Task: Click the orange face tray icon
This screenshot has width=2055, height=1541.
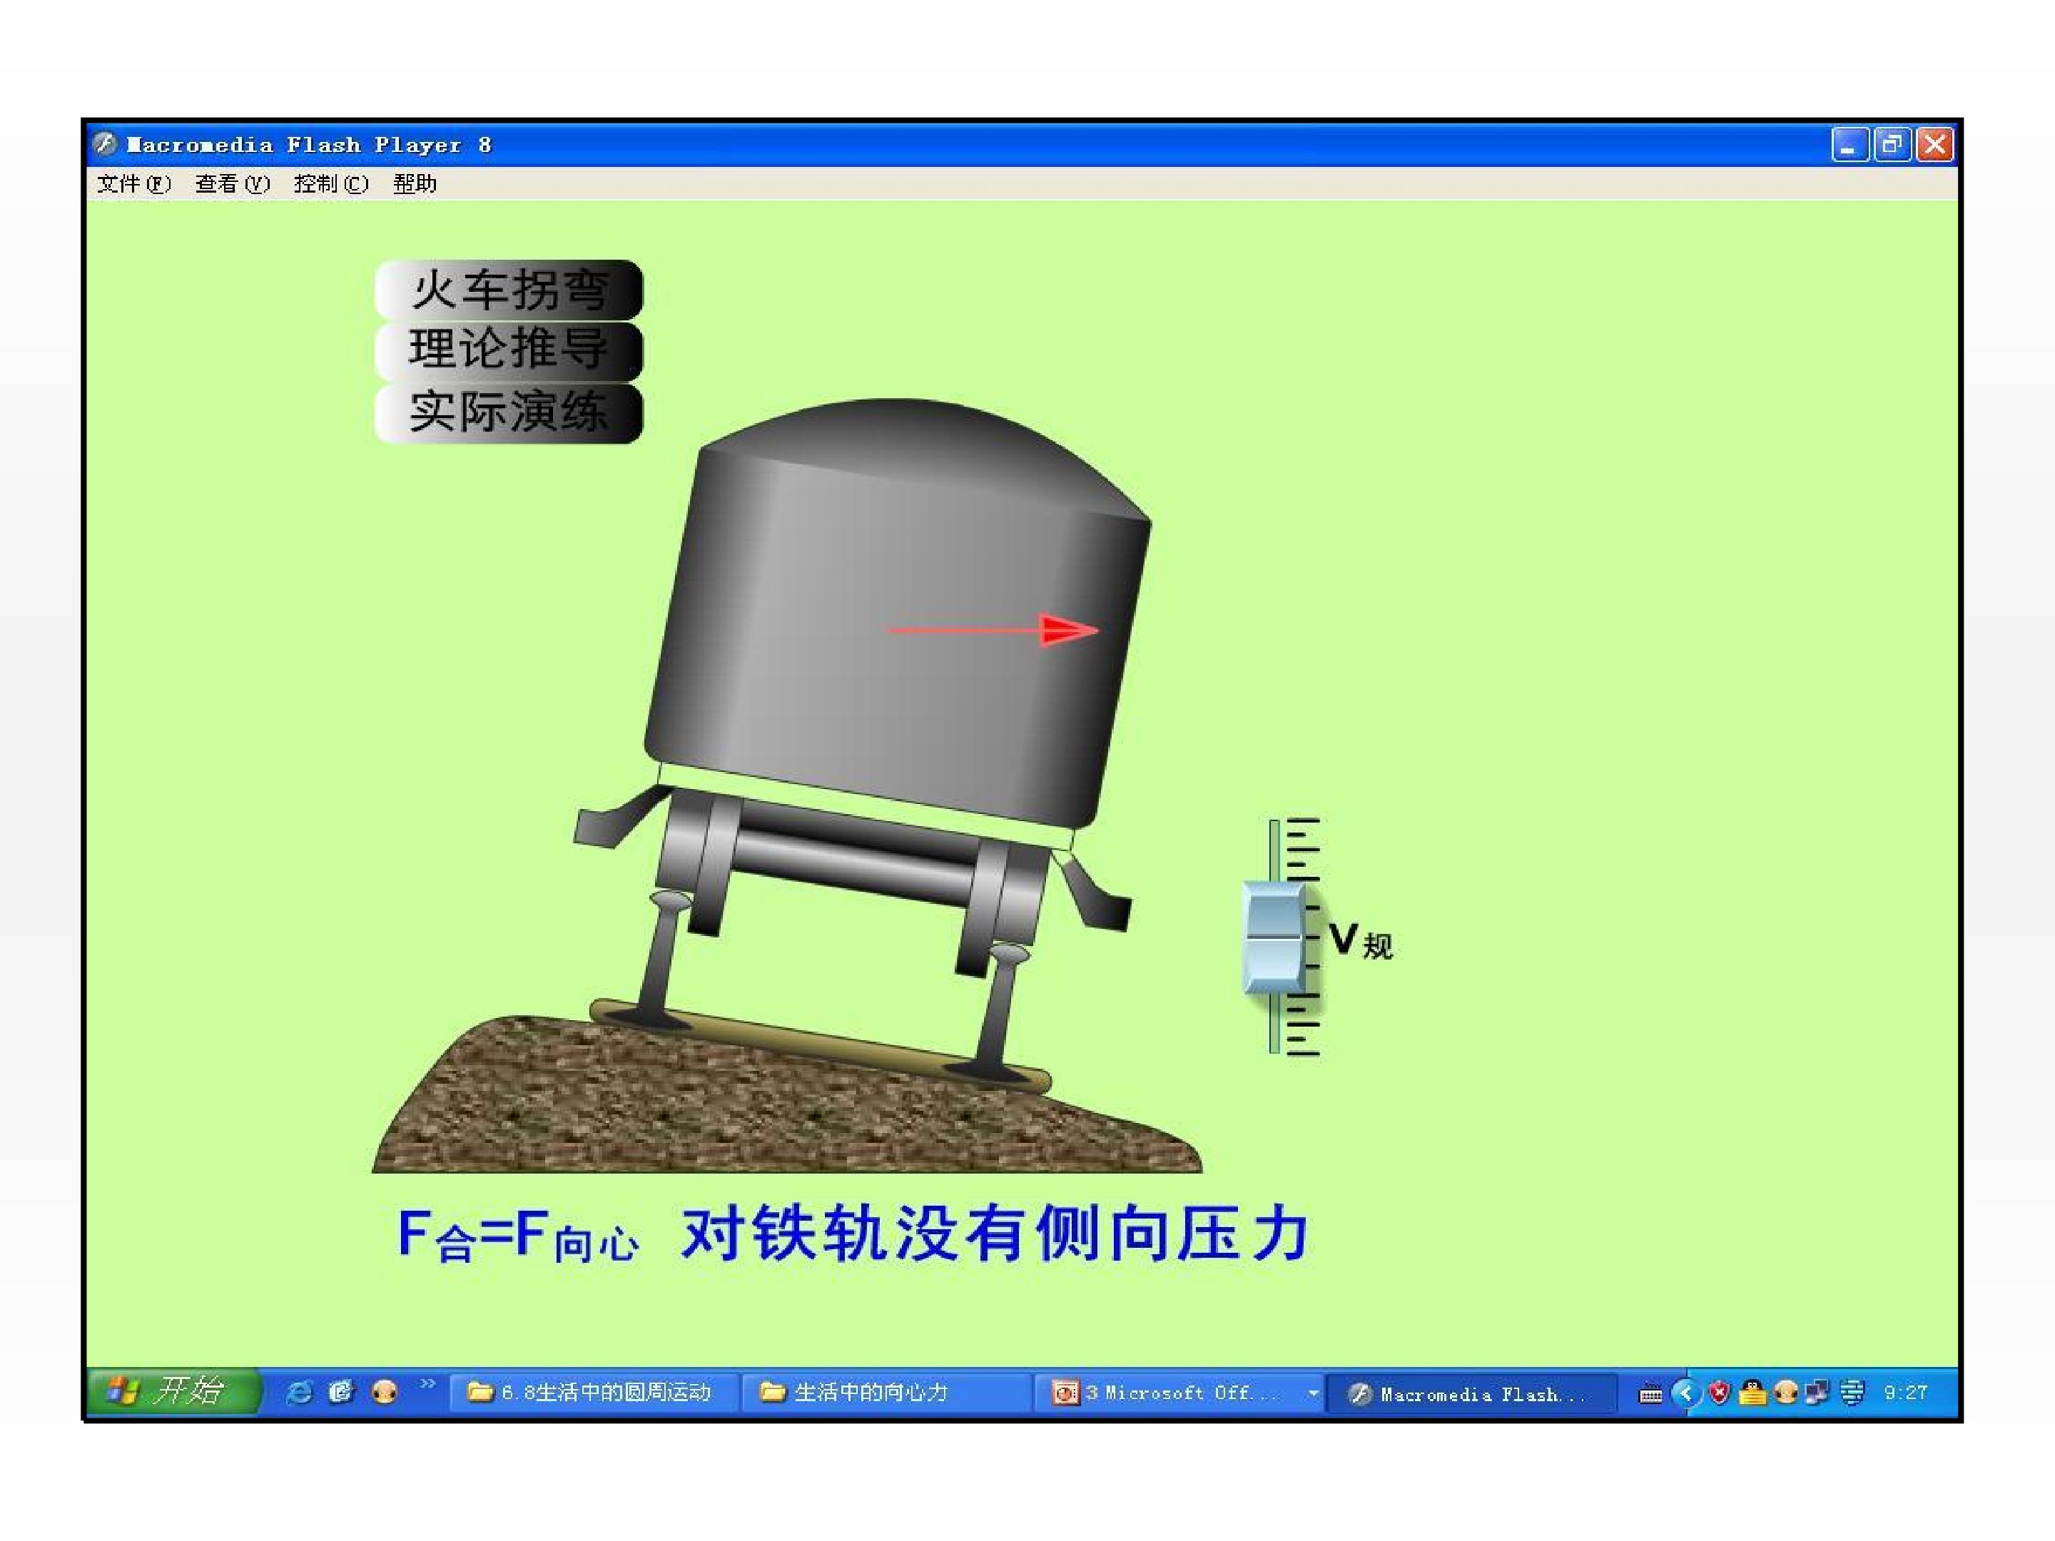Action: point(1785,1393)
